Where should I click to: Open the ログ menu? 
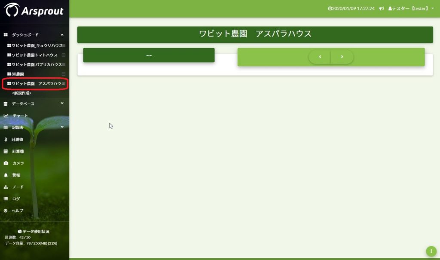click(x=16, y=199)
